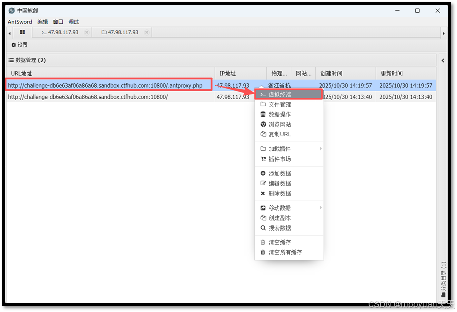Image resolution: width=457 pixels, height=312 pixels.
Task: Switch to the home grid tab
Action: (22, 32)
